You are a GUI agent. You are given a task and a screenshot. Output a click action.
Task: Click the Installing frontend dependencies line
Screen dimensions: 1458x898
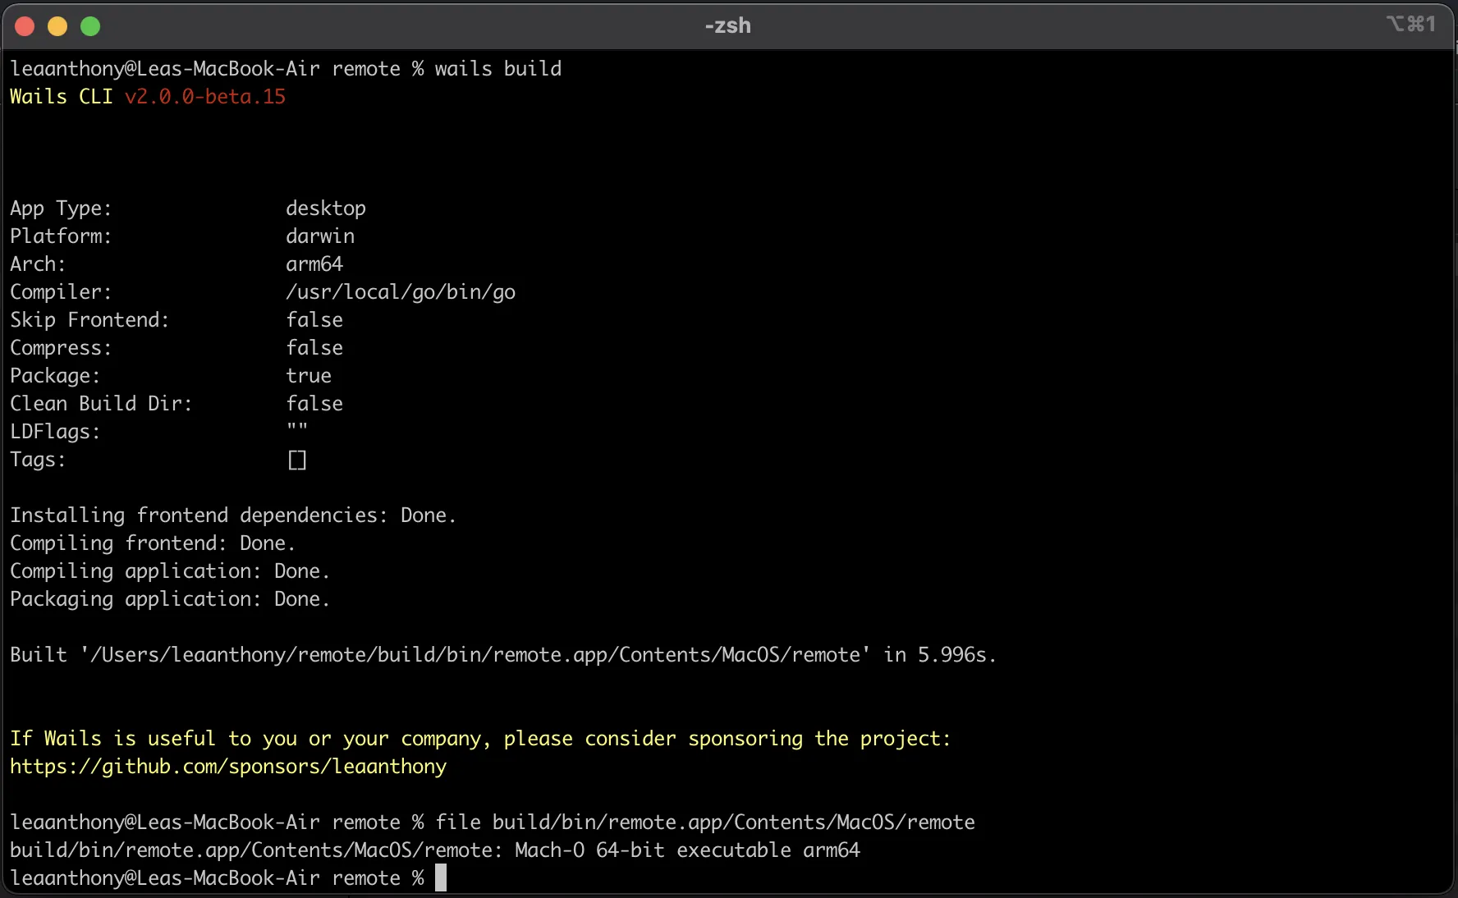233,515
